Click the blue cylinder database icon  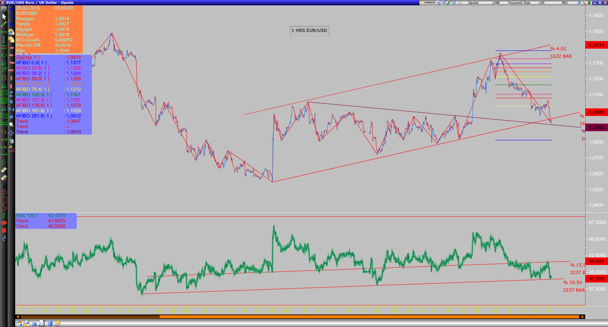tap(50, 324)
